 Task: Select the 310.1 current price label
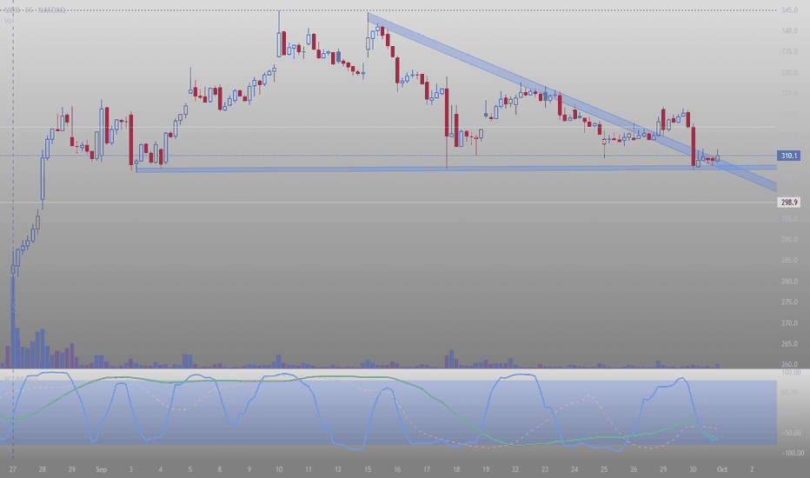coord(790,156)
